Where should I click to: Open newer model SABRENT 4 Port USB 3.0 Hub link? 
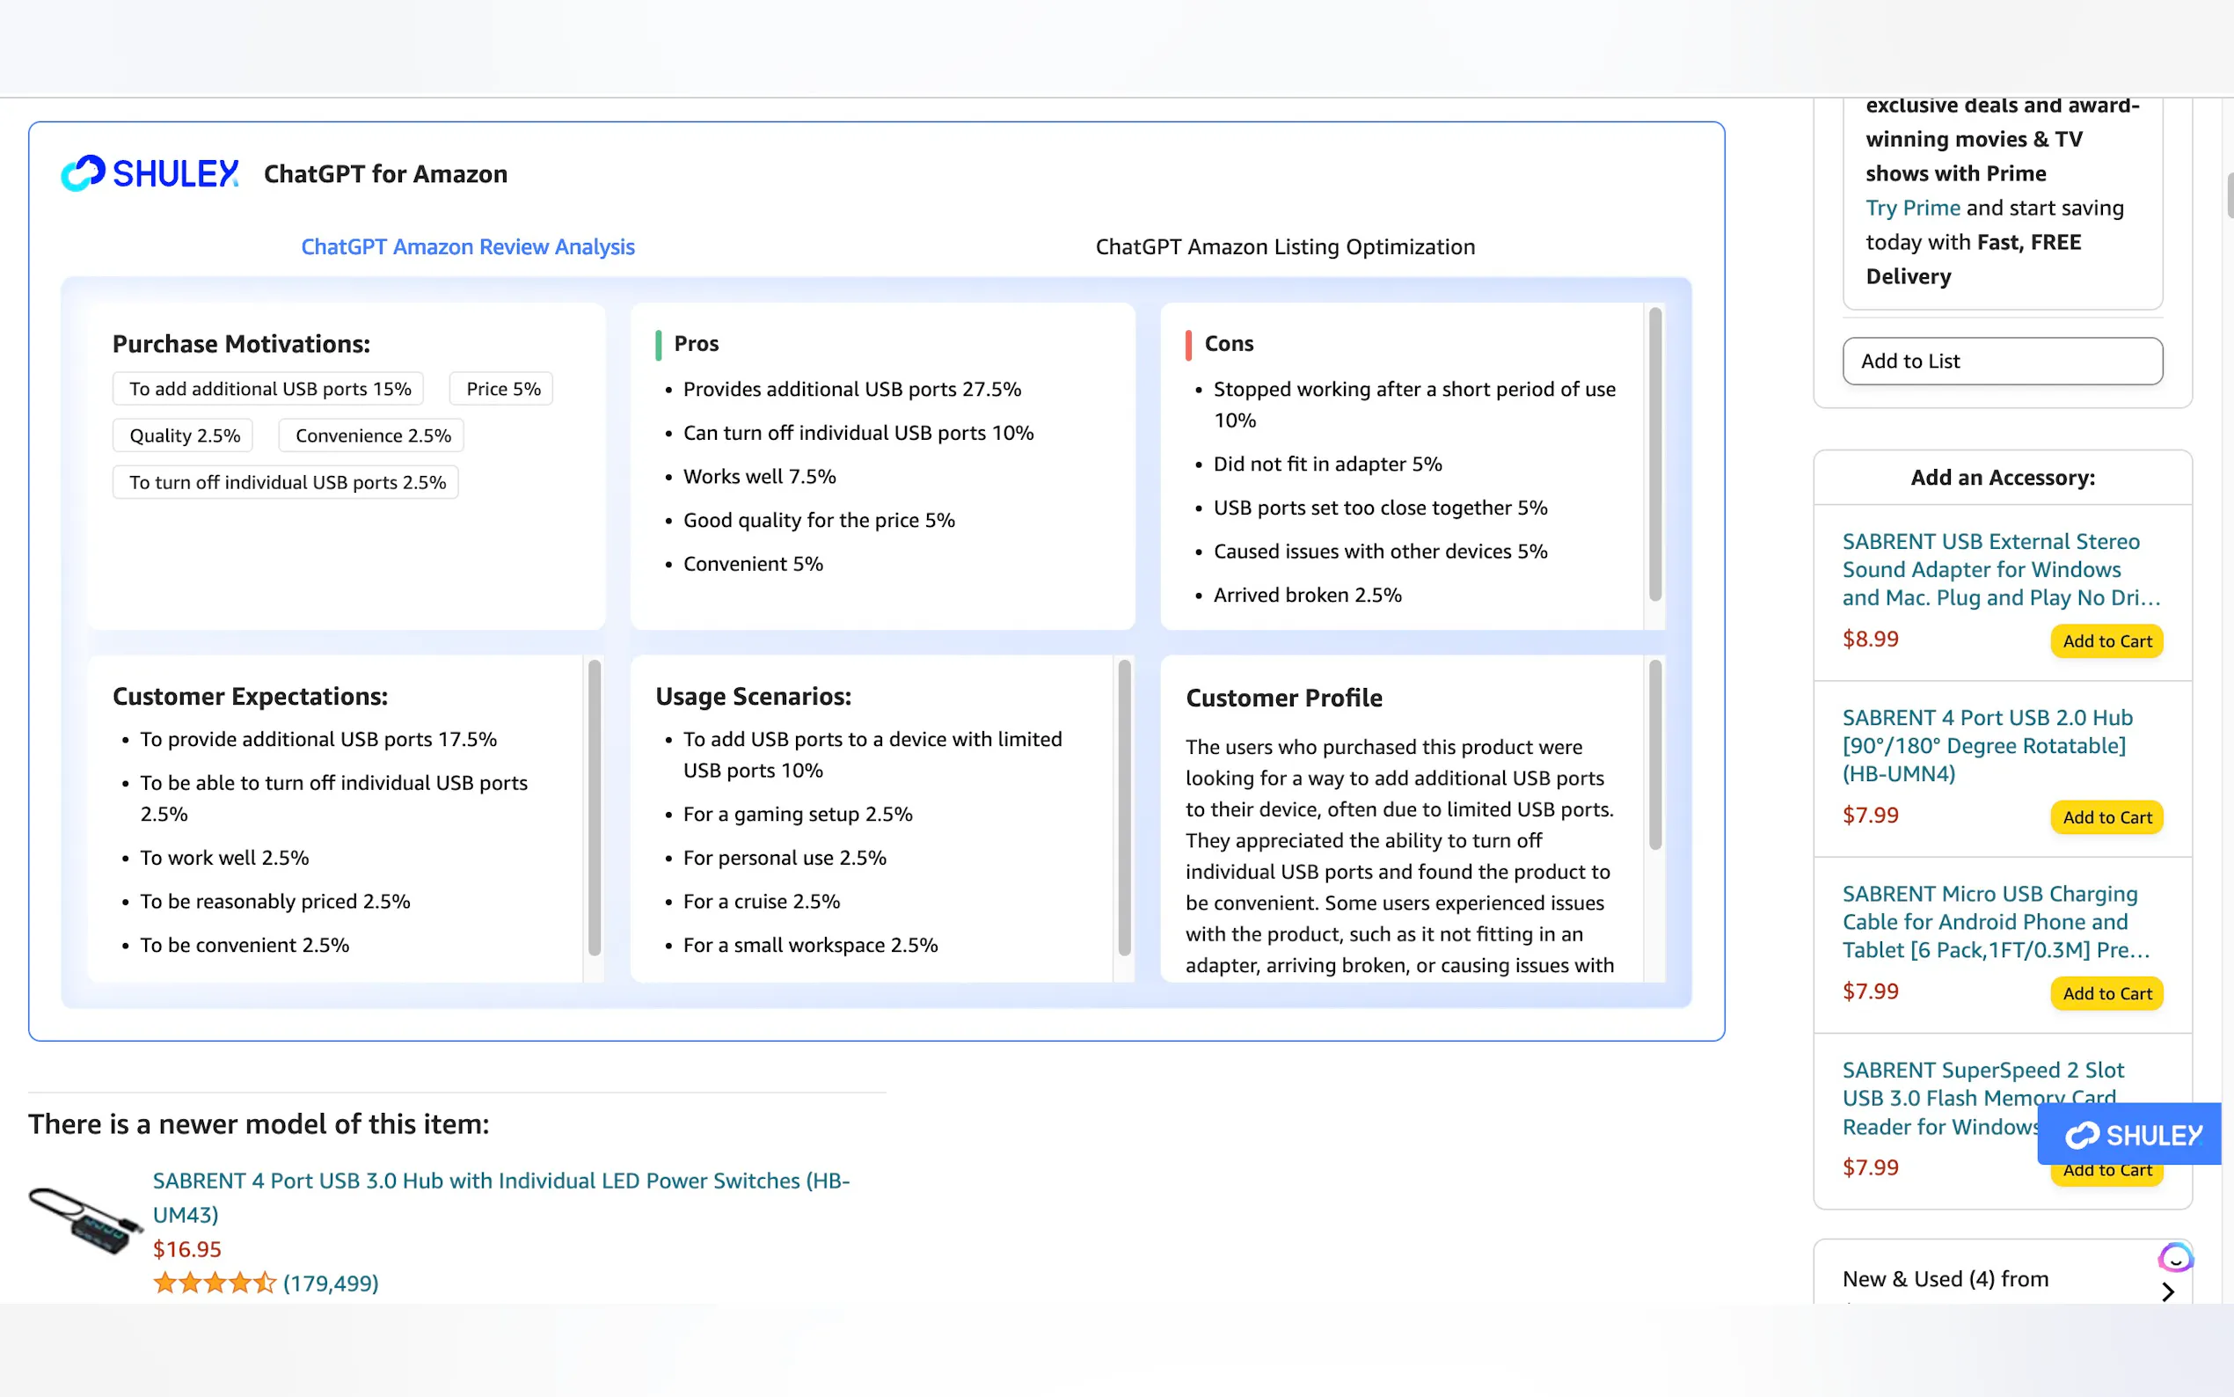click(500, 1197)
